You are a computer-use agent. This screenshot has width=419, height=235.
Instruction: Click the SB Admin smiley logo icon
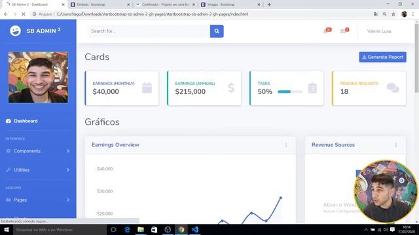(x=15, y=31)
